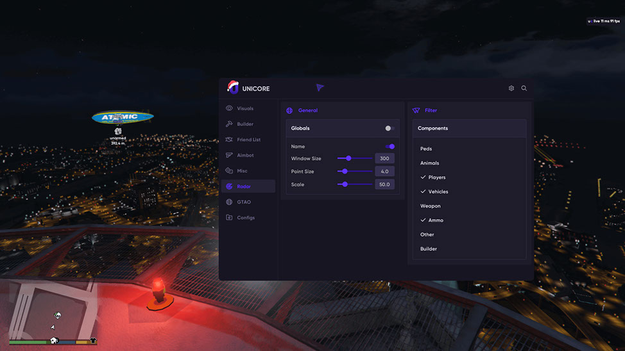The width and height of the screenshot is (625, 351).
Task: Click the Unicore logo with Santa hat
Action: tap(233, 88)
